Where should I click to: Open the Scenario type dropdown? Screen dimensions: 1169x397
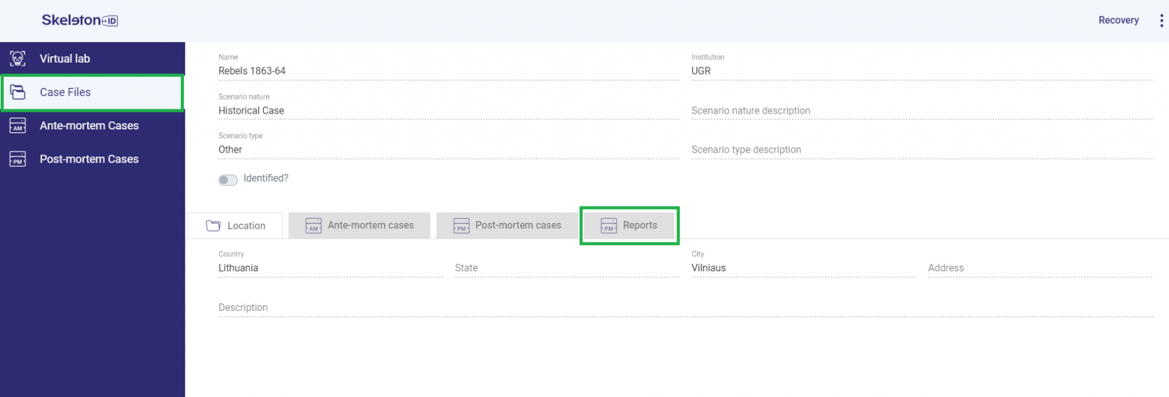tap(448, 150)
